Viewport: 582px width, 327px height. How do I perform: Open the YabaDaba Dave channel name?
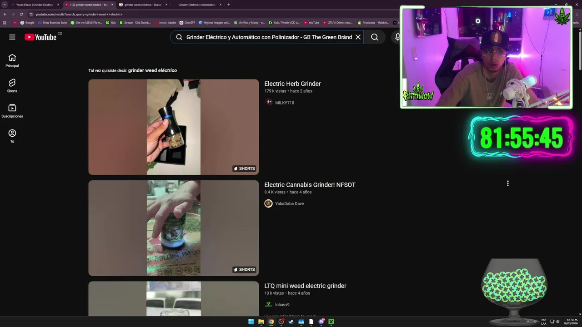coord(289,203)
